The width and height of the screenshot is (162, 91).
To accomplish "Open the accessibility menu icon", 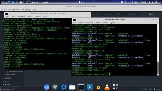I will [x=126, y=2].
